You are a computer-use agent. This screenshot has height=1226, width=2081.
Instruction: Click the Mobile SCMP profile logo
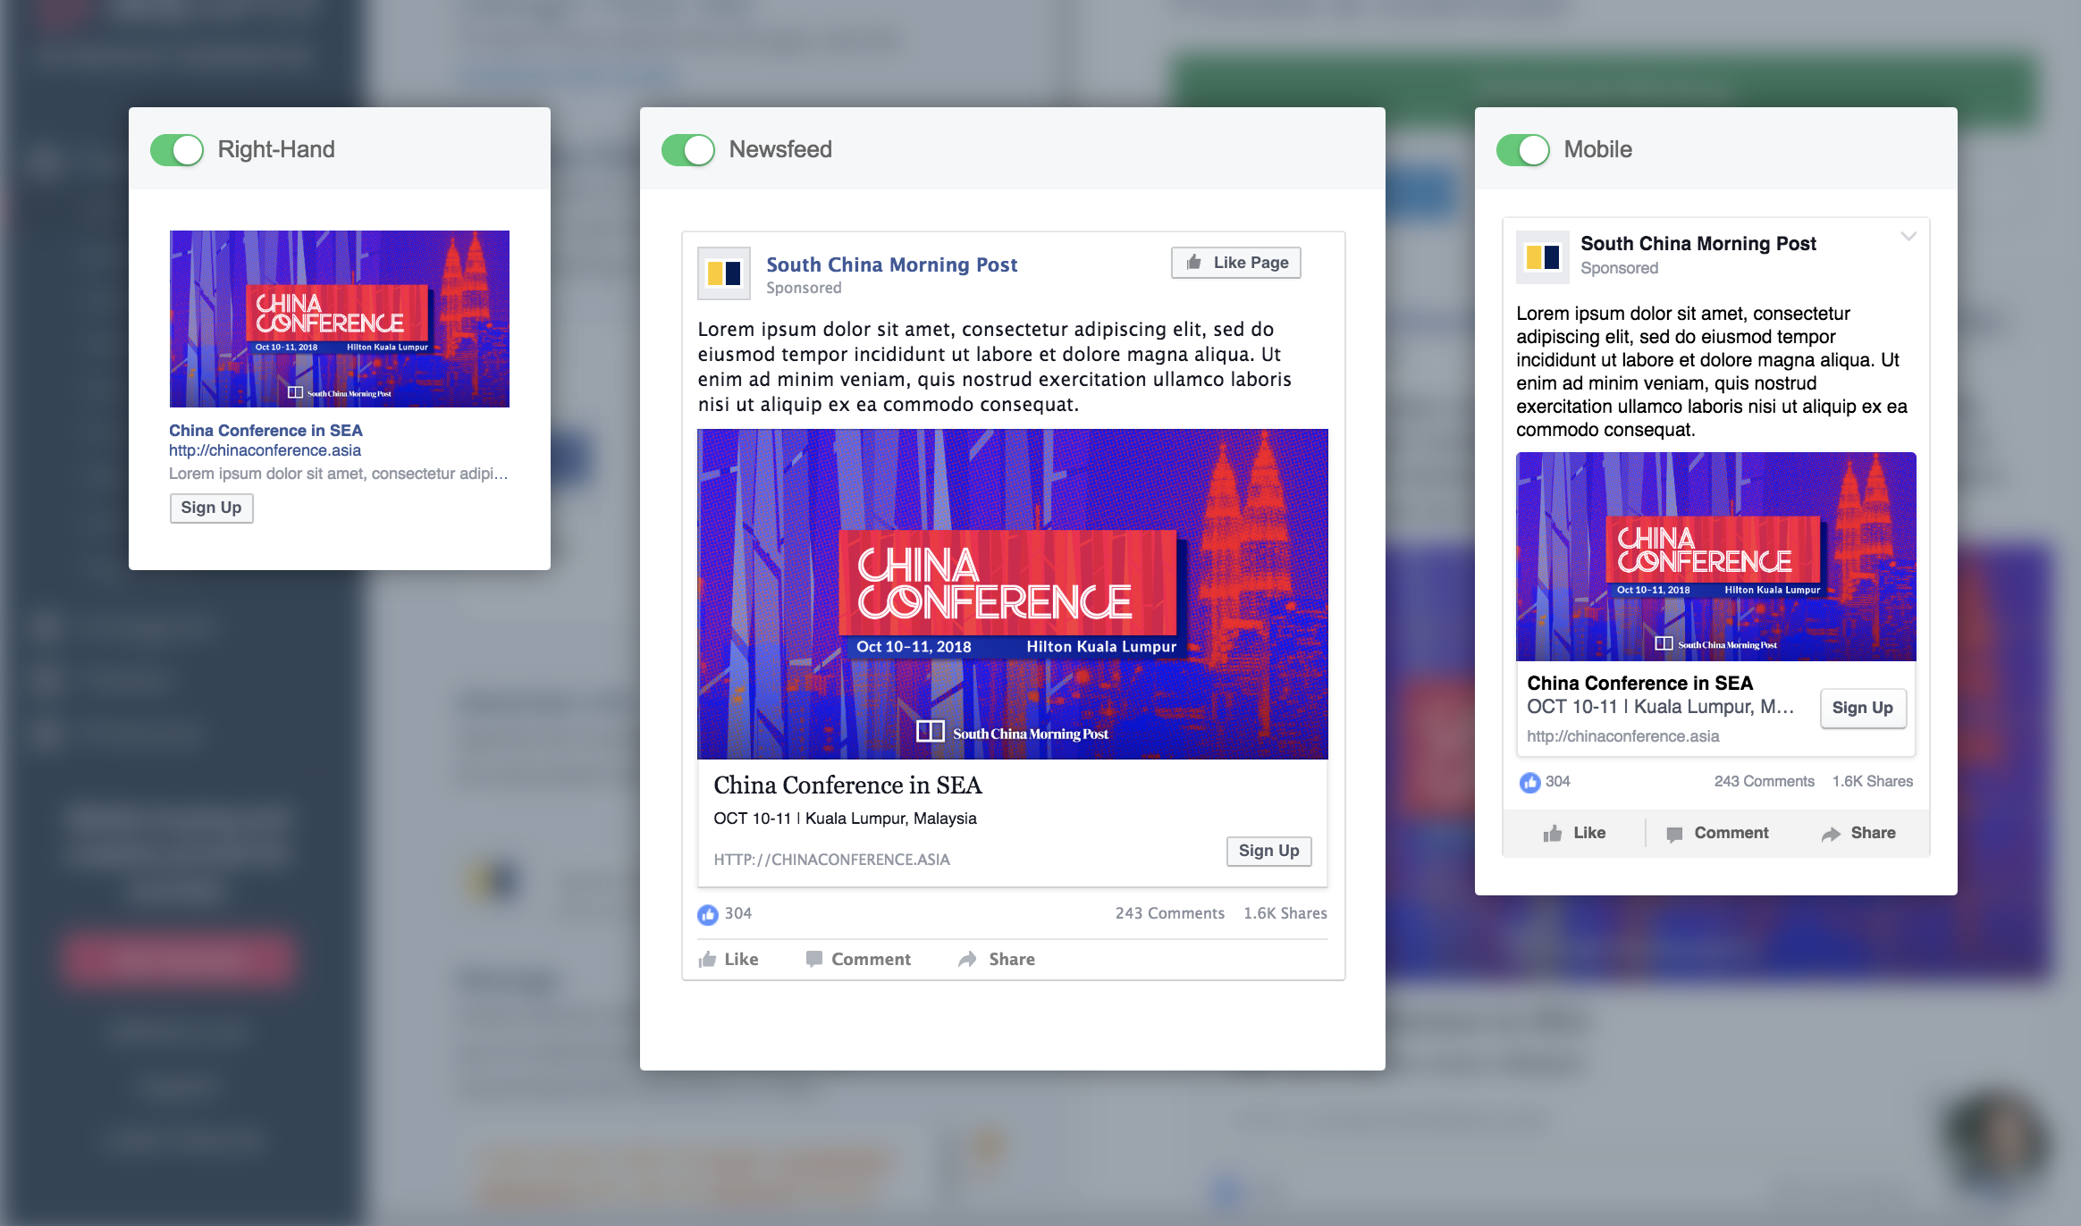coord(1543,257)
